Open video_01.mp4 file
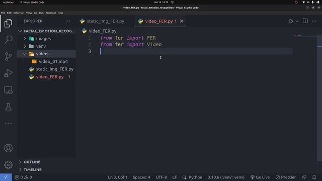The image size is (322, 181). point(47,61)
